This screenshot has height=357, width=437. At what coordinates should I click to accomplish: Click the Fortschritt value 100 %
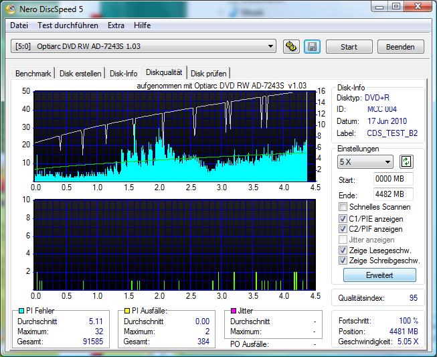pyautogui.click(x=409, y=321)
